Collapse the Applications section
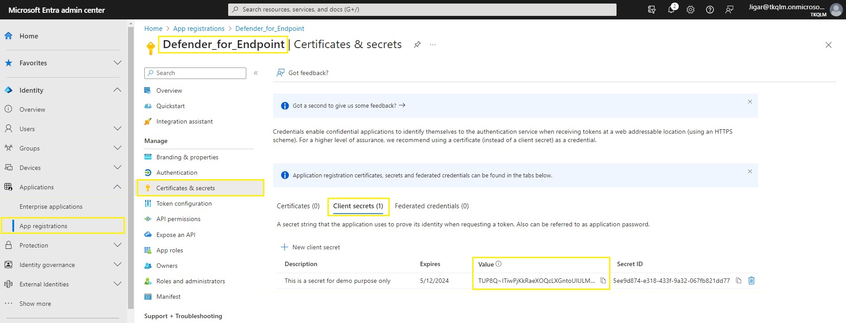This screenshot has height=323, width=846. [x=117, y=187]
